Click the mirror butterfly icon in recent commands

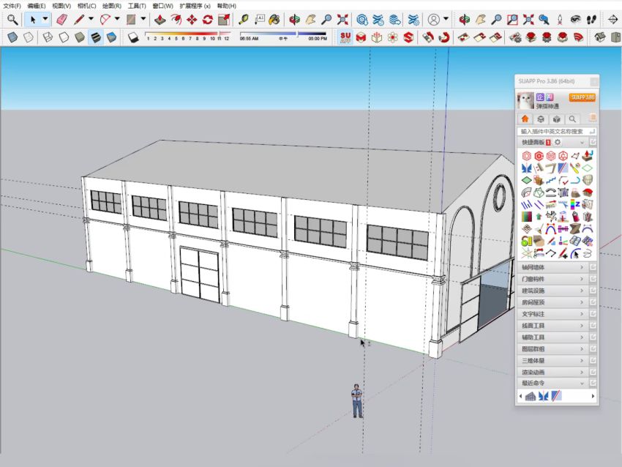click(544, 396)
